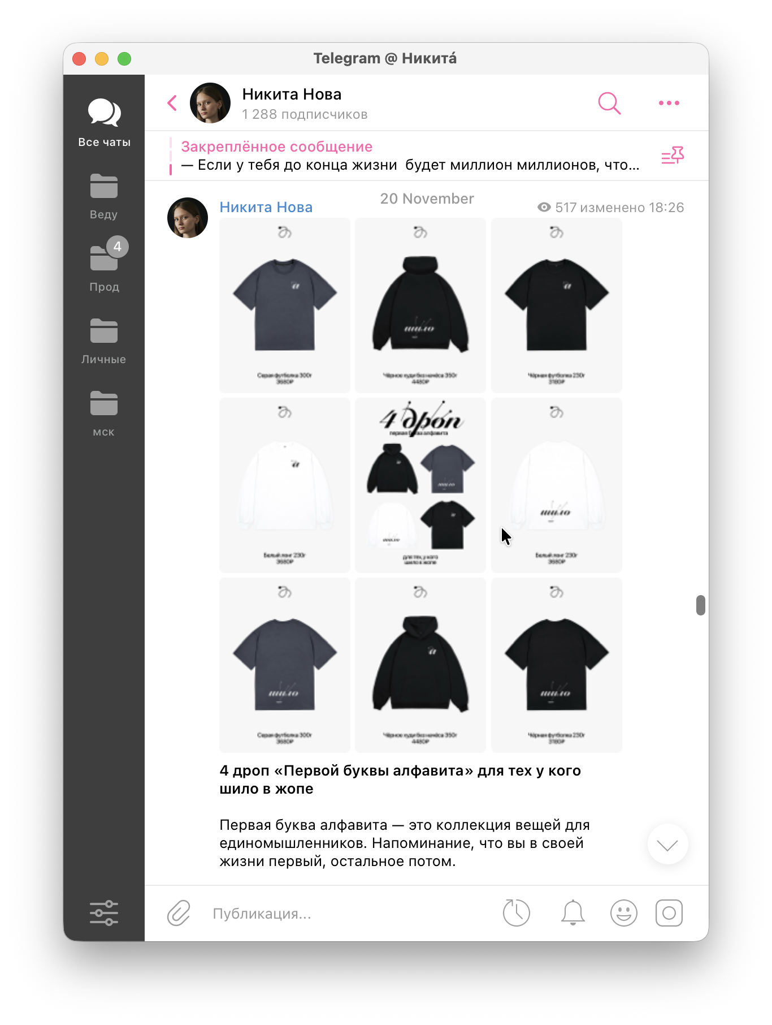Switch to Все чаты tab
Screen dimensions: 772x1025
(104, 122)
